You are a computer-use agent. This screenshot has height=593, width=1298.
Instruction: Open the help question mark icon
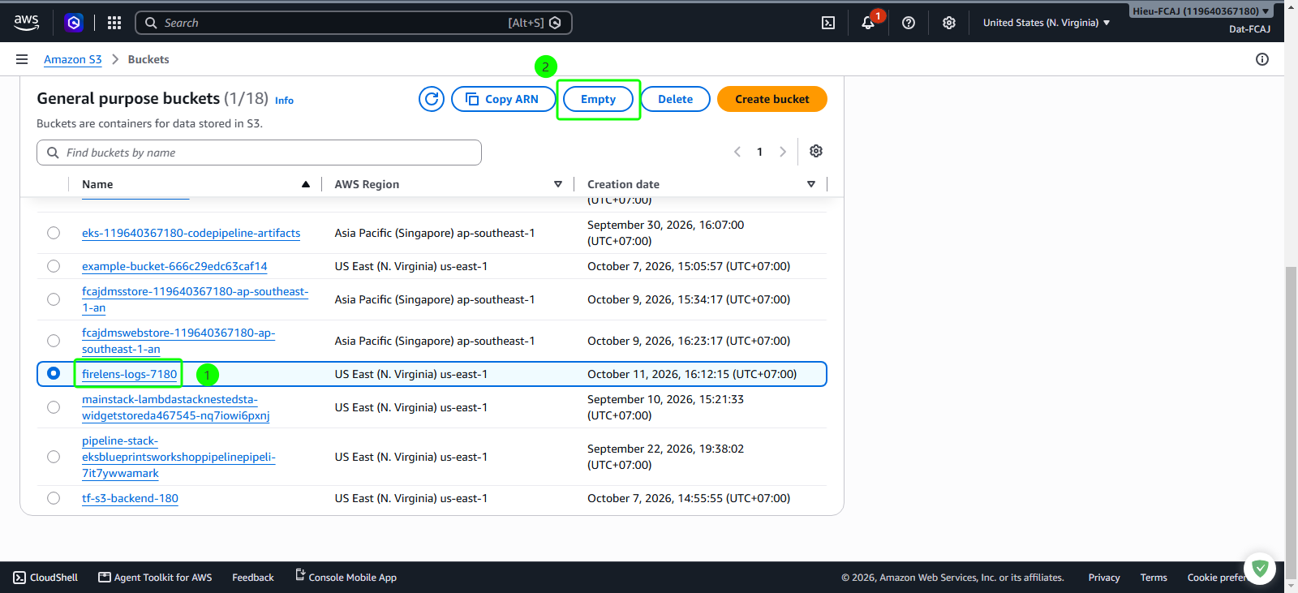[909, 23]
